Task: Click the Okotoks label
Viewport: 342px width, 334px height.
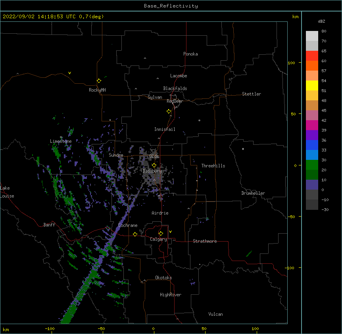Action: tap(163, 278)
